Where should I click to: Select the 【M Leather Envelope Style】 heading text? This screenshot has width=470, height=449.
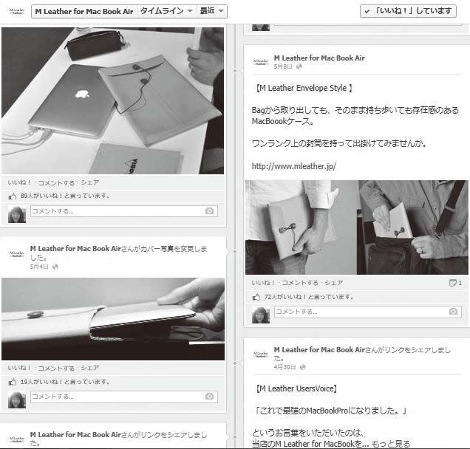304,88
